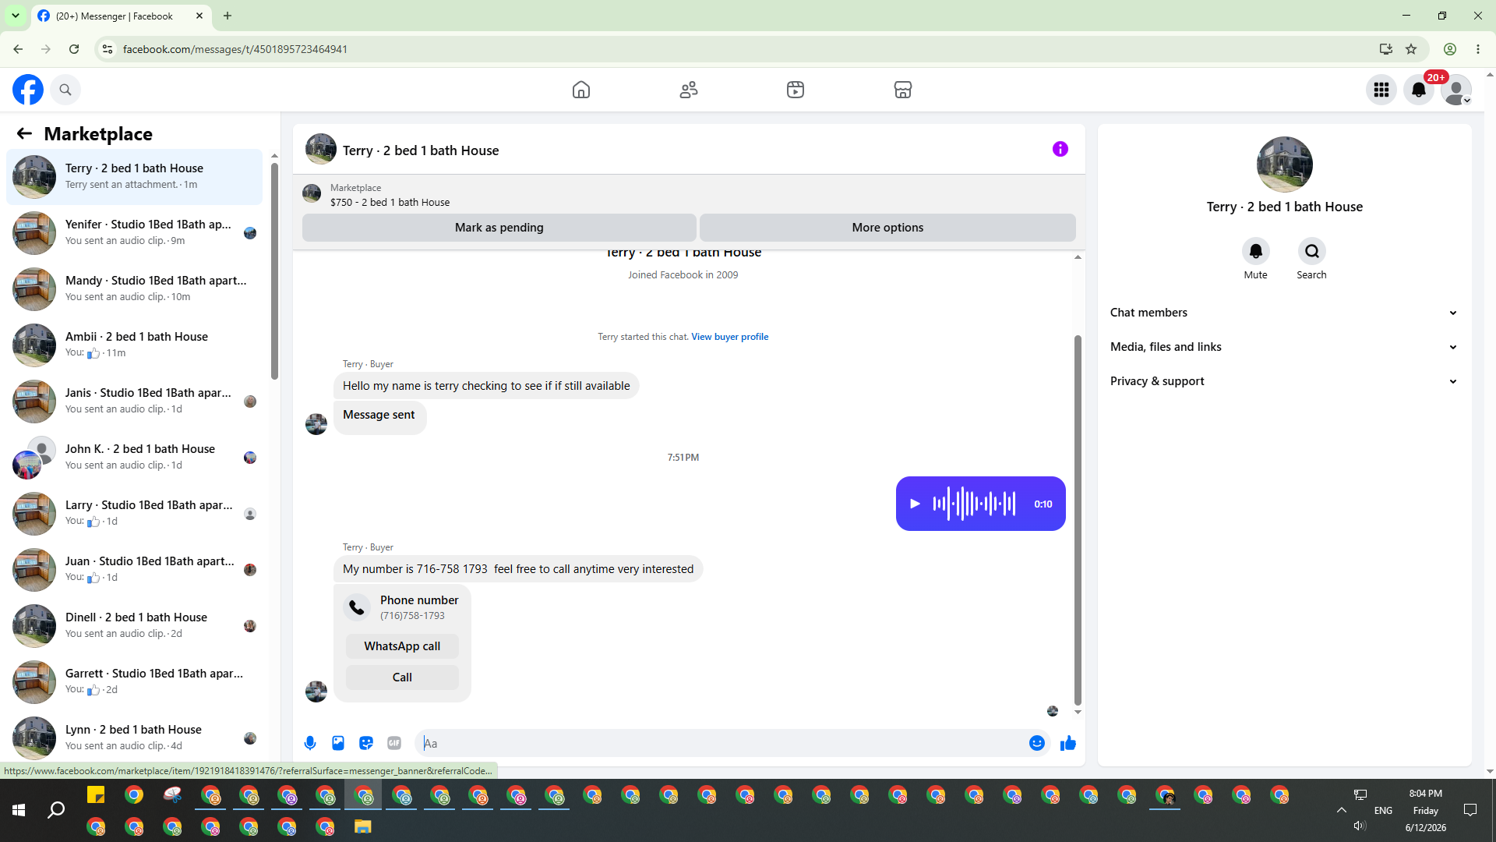
Task: Bookmark this tab with the star icon
Action: (x=1411, y=49)
